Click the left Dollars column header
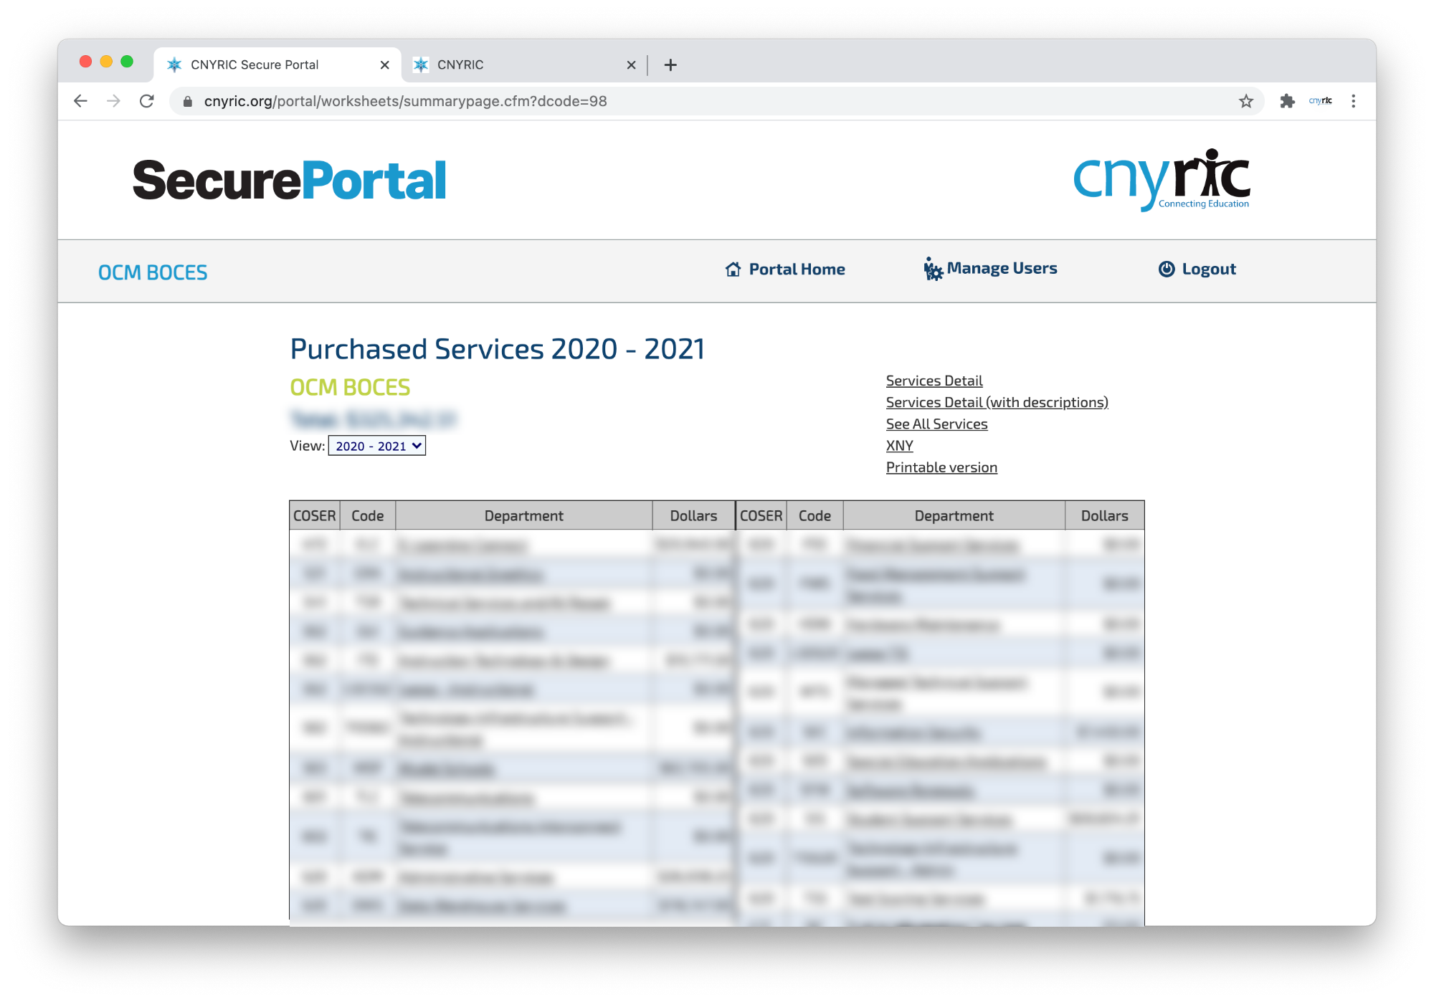 [x=693, y=515]
